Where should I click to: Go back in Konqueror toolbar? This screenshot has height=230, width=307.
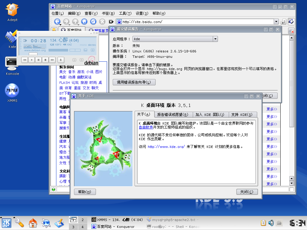click(x=57, y=22)
